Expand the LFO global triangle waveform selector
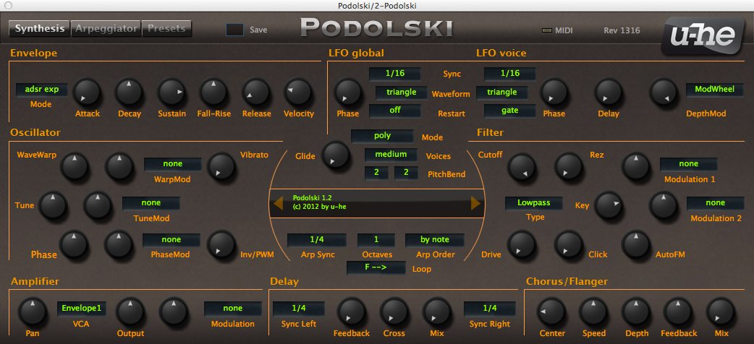The image size is (754, 344). [x=401, y=93]
